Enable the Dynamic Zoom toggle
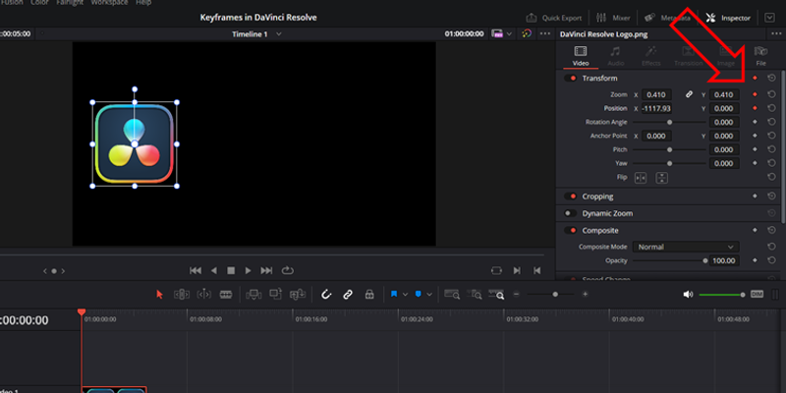786x393 pixels. click(569, 213)
